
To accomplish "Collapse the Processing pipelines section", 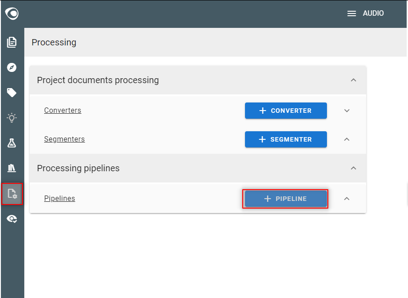I will [354, 168].
